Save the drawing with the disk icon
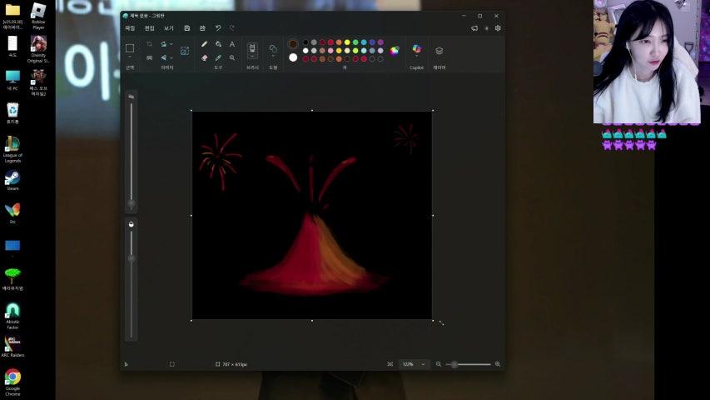 point(187,27)
